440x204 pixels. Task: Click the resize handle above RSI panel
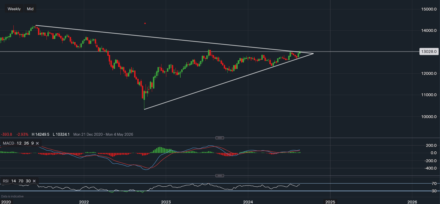pyautogui.click(x=220, y=176)
